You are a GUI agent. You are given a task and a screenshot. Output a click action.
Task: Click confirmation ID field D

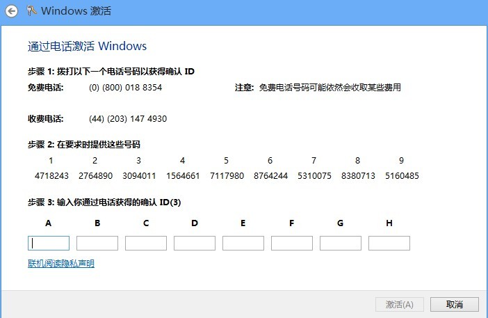[195, 243]
